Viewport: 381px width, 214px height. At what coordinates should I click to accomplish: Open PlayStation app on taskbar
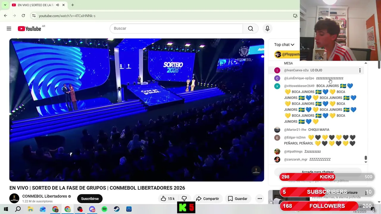coord(129,209)
